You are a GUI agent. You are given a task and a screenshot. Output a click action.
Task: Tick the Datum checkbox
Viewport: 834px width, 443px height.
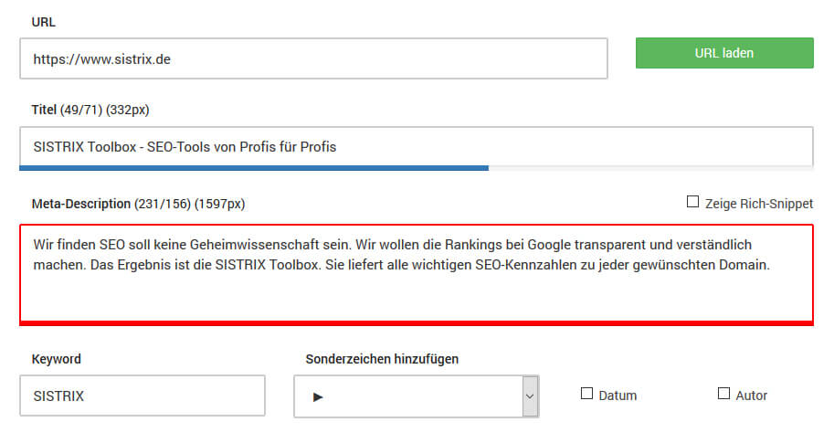point(587,394)
